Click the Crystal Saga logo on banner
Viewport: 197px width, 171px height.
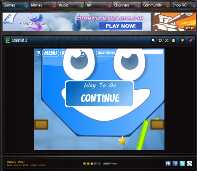click(33, 22)
